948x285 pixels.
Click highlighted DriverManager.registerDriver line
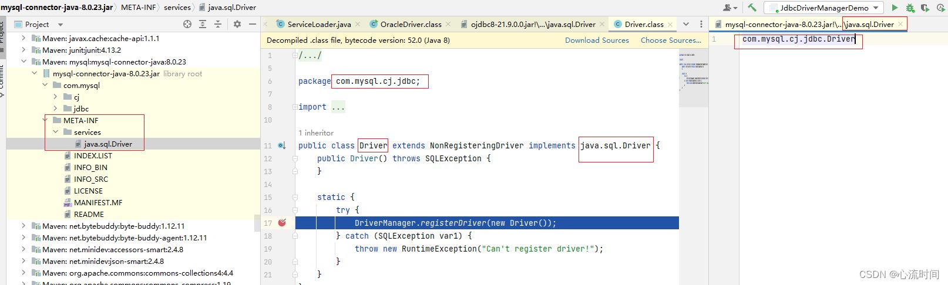click(x=487, y=223)
